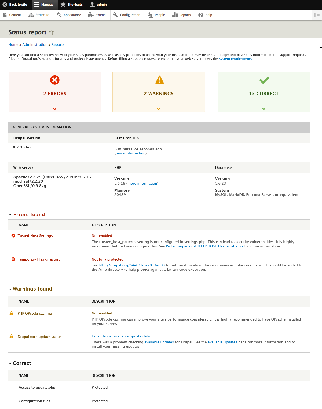Open the drupal.org SA-CORE-2013-003 link
This screenshot has width=322, height=409.
[x=132, y=265]
